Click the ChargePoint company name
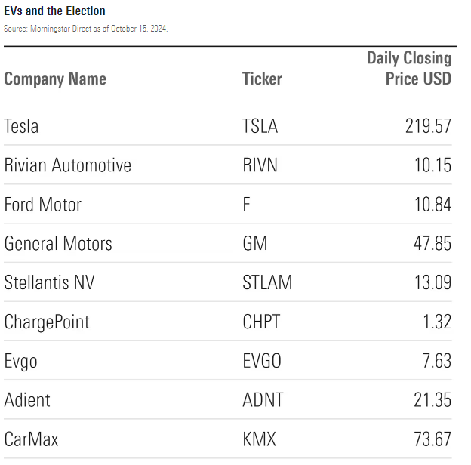Screen dimensions: 471x465 [x=47, y=322]
